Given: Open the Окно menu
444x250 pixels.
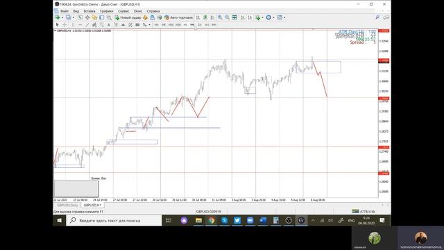Looking at the screenshot, I should click(138, 11).
